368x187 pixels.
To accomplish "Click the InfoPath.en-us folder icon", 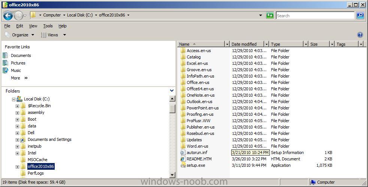I will coord(183,76).
